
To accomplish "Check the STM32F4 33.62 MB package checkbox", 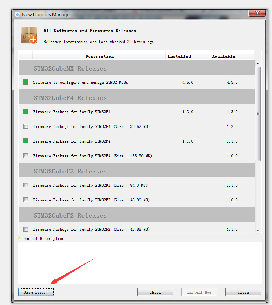I will tap(26, 126).
